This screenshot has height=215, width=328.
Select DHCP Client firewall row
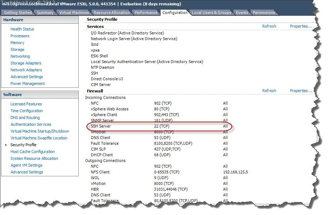(160, 155)
